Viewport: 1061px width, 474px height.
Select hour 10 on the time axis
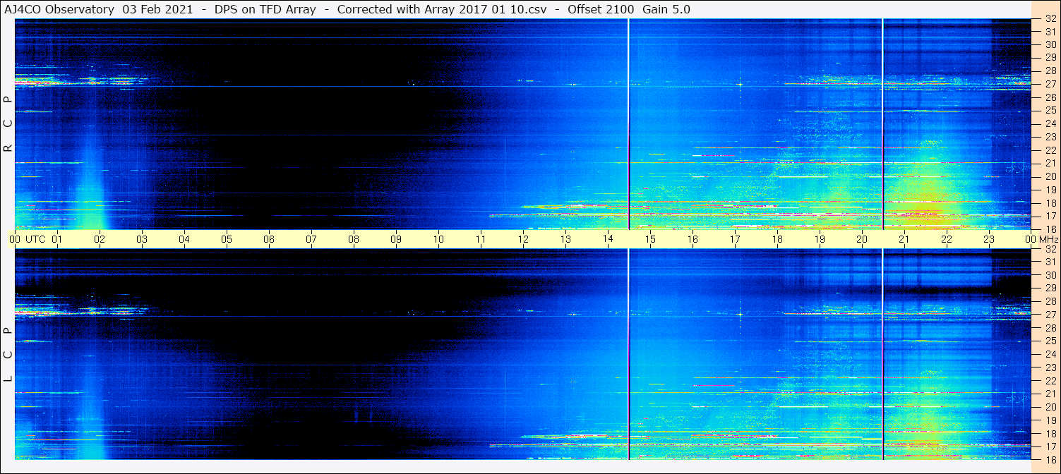click(x=438, y=239)
